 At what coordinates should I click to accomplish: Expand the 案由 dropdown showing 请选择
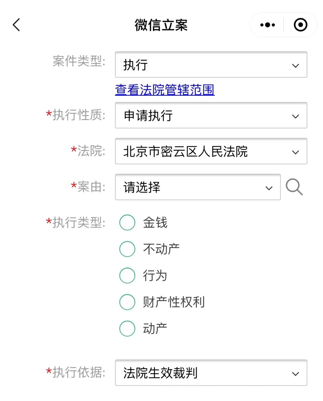pyautogui.click(x=268, y=187)
